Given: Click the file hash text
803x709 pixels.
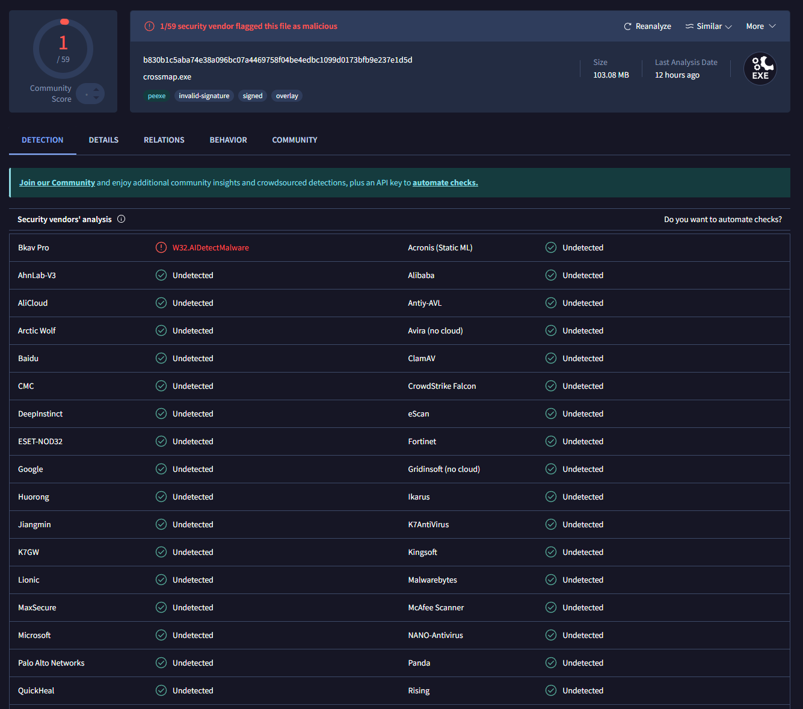Looking at the screenshot, I should (x=278, y=60).
